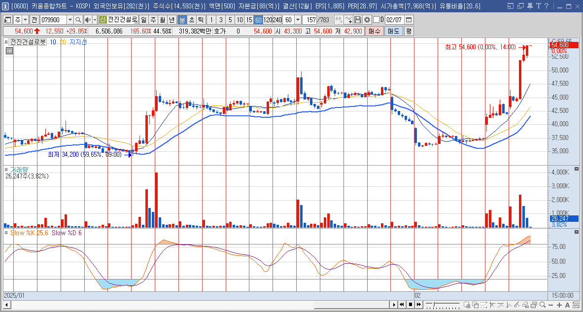This screenshot has height=312, width=583.
Task: Click the fast-forward double-arrow replay button
Action: point(419,305)
